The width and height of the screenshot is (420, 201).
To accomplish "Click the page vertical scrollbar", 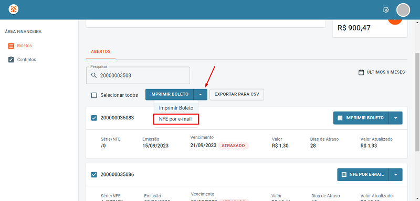I will click(x=417, y=102).
